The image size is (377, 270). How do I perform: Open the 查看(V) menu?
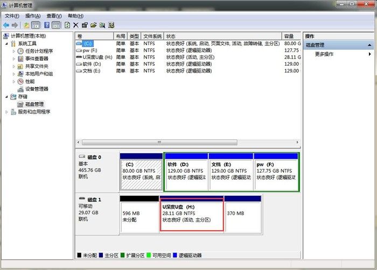click(54, 16)
